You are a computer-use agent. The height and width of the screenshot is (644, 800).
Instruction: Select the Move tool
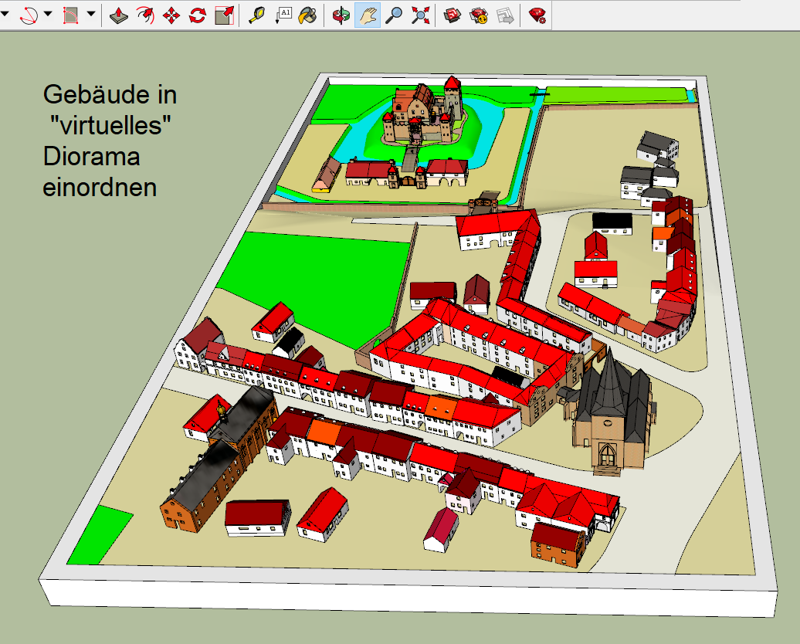click(171, 15)
